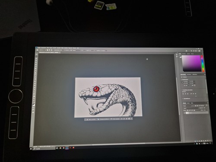Click the Home icon in options bar
216x162 pixels.
point(37,50)
